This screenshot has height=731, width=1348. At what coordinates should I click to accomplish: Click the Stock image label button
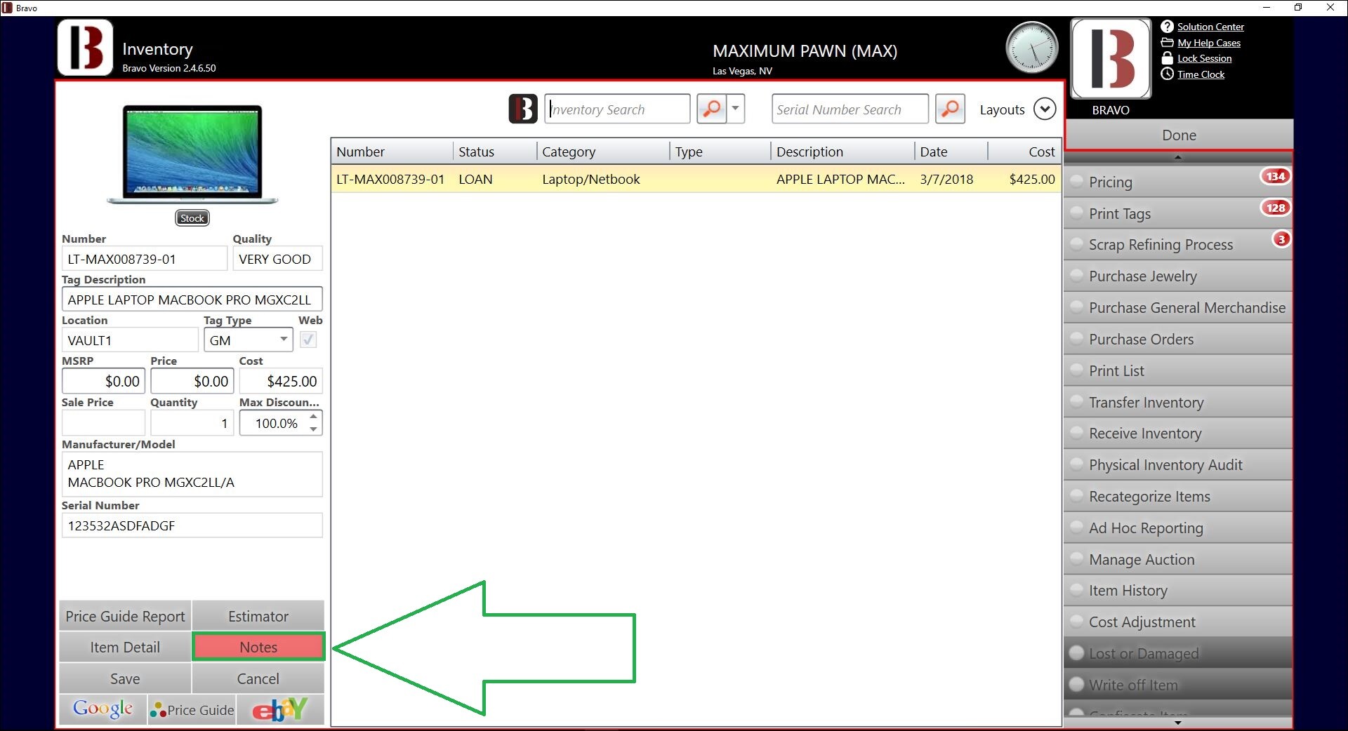point(192,218)
